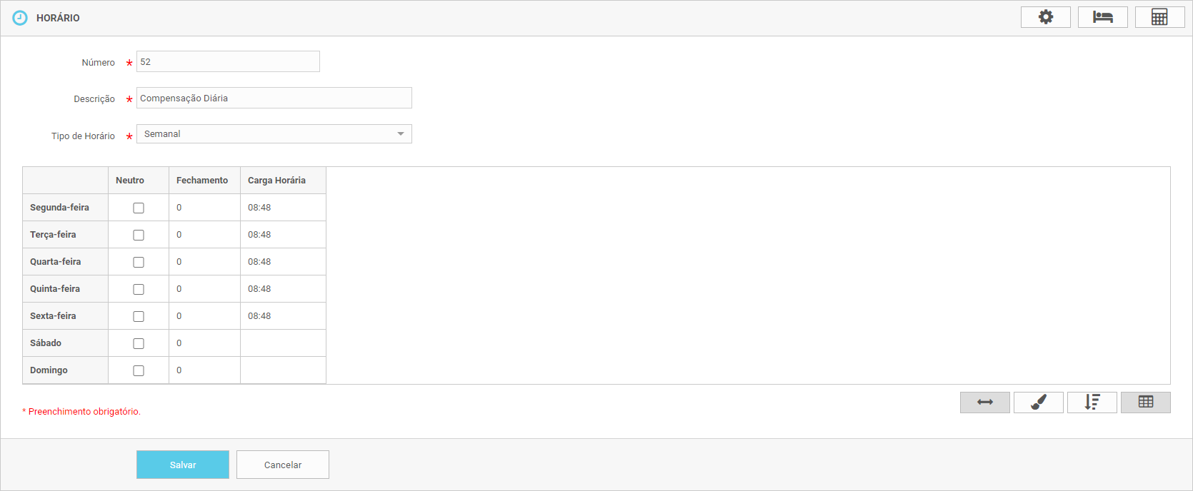Open the calculator icon button
This screenshot has width=1193, height=491.
click(1159, 17)
